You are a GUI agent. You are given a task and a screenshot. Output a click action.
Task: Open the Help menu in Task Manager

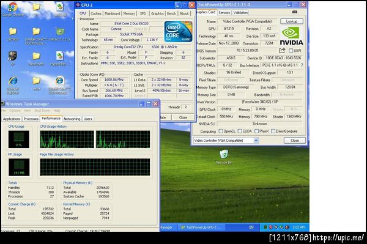57,111
